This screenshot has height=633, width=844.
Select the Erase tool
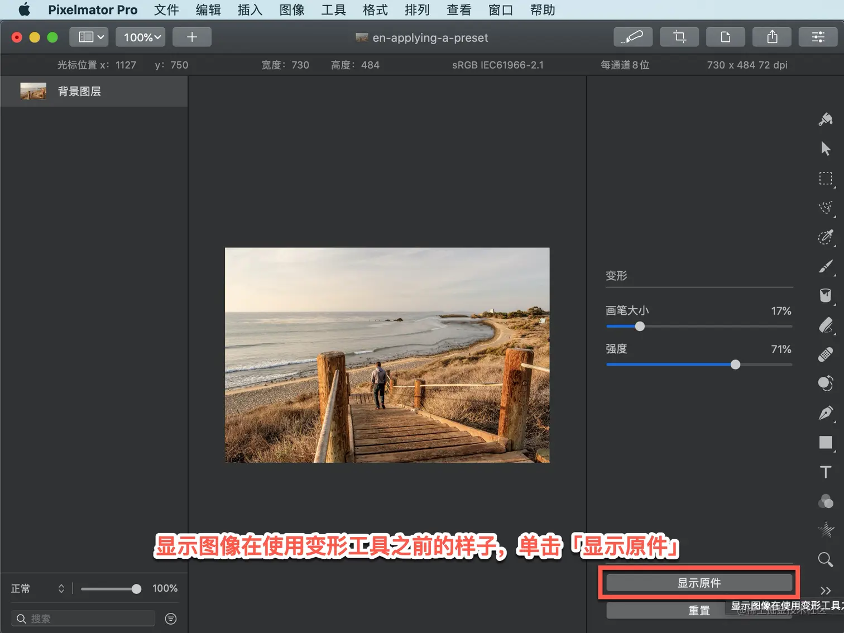826,325
